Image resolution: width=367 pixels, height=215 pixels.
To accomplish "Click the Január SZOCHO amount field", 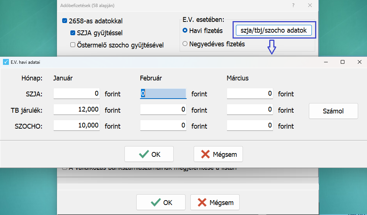I will point(77,126).
